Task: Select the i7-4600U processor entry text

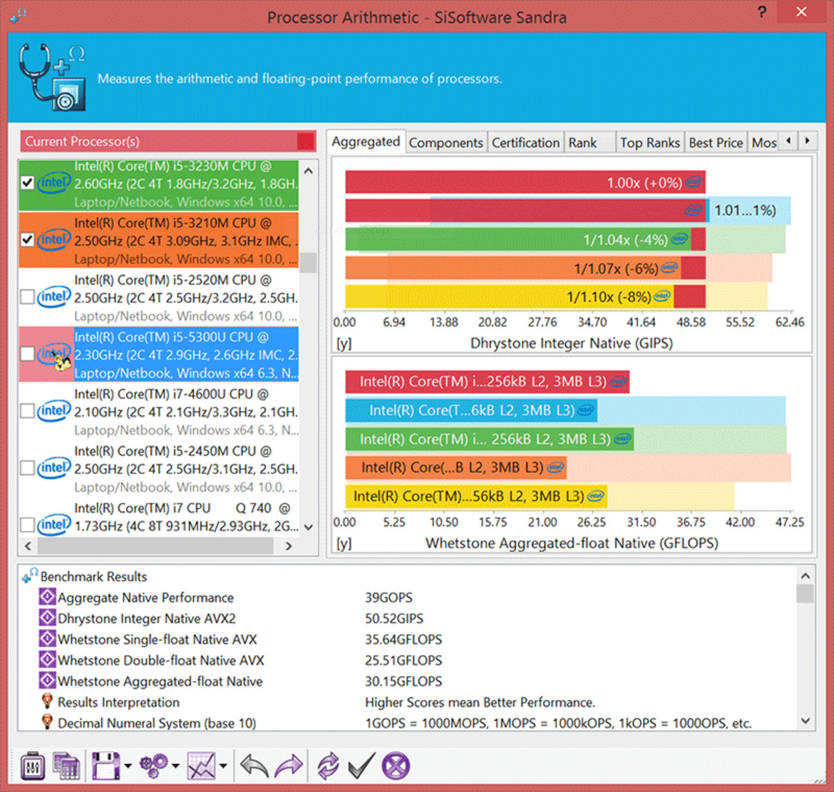Action: click(x=185, y=412)
